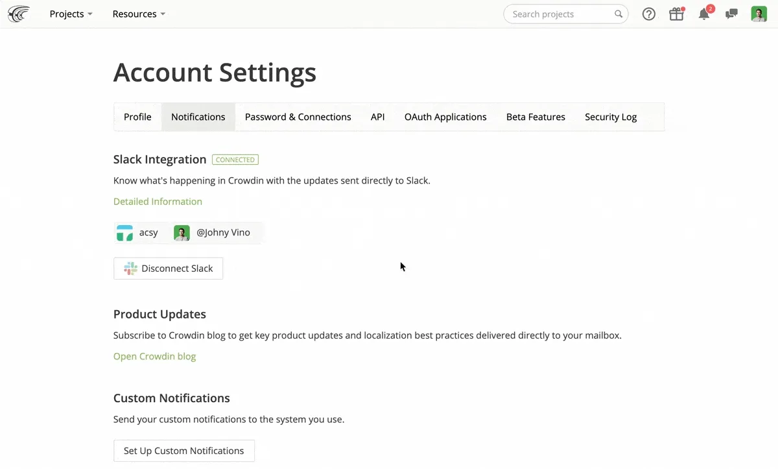Image resolution: width=778 pixels, height=469 pixels.
Task: Click the acsy Slack workspace icon
Action: tap(124, 233)
